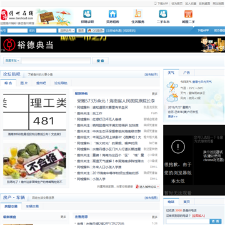225x225 pixels.
Task: Click the 进入城市论坛 button
Action: (147, 187)
